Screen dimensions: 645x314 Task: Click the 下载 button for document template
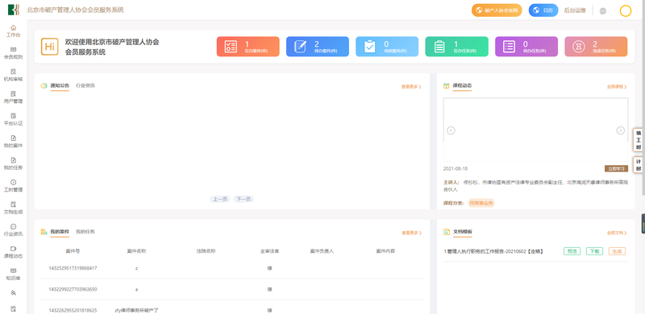[594, 251]
